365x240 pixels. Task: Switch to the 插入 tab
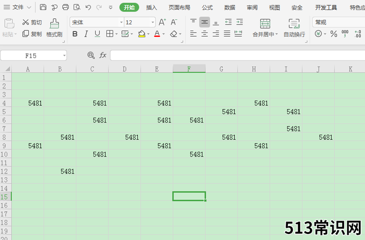coord(151,8)
